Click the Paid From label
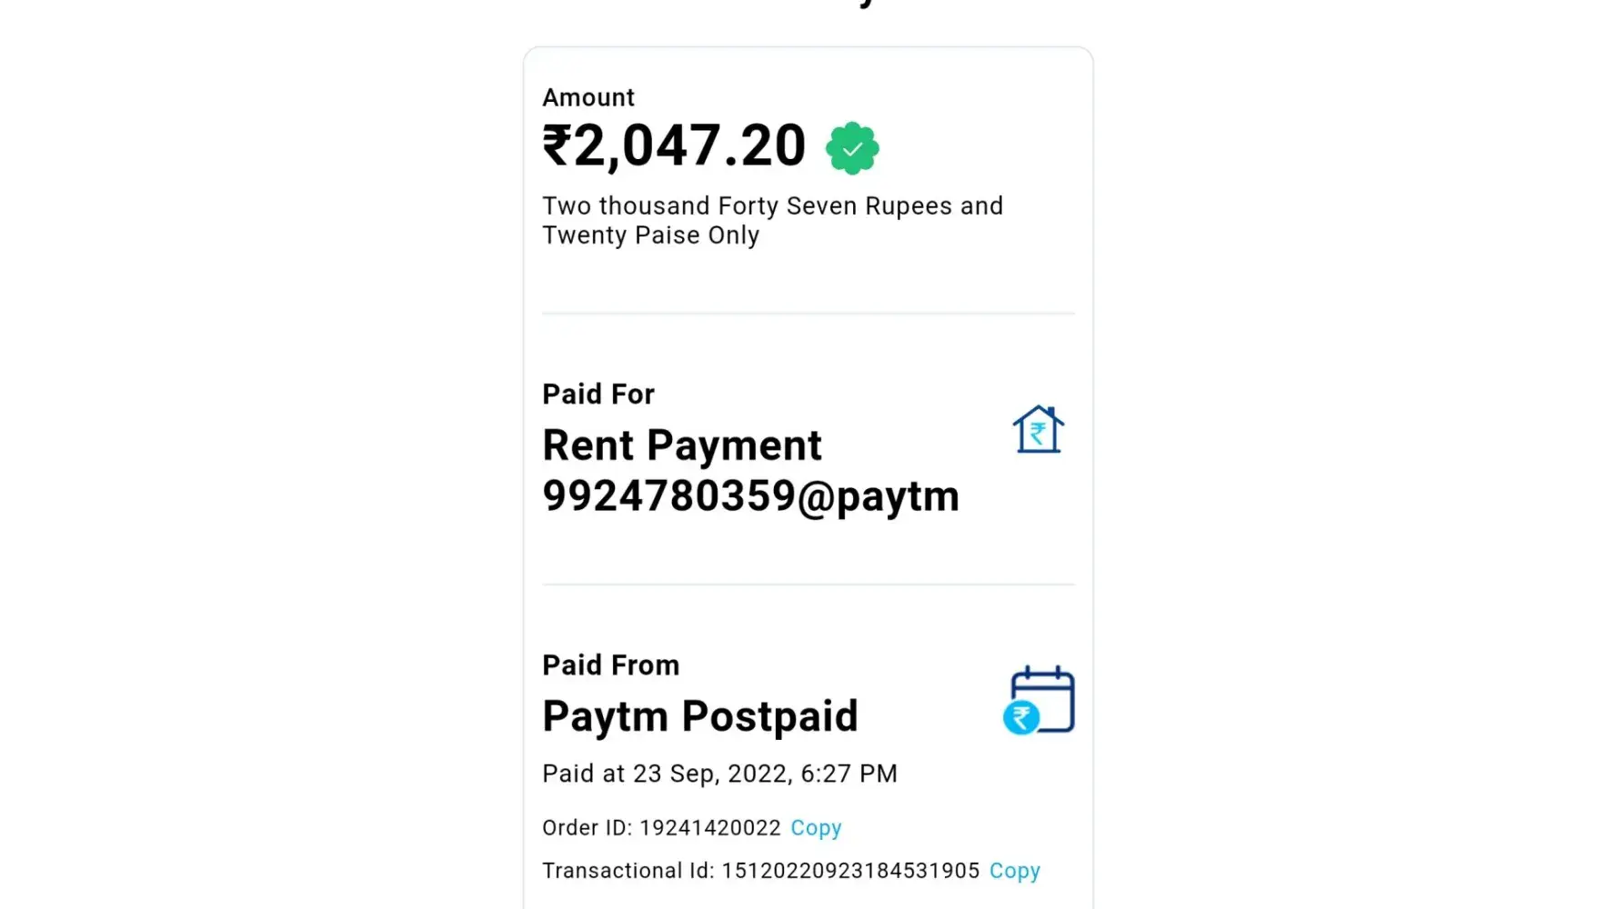 pos(610,665)
